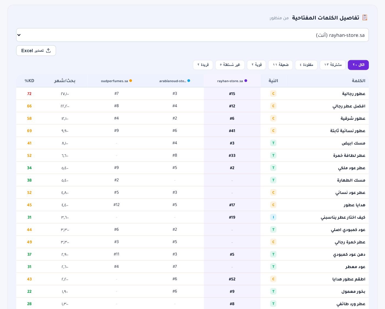Click the #41 rank cell
The height and width of the screenshot is (309, 385).
232,131
